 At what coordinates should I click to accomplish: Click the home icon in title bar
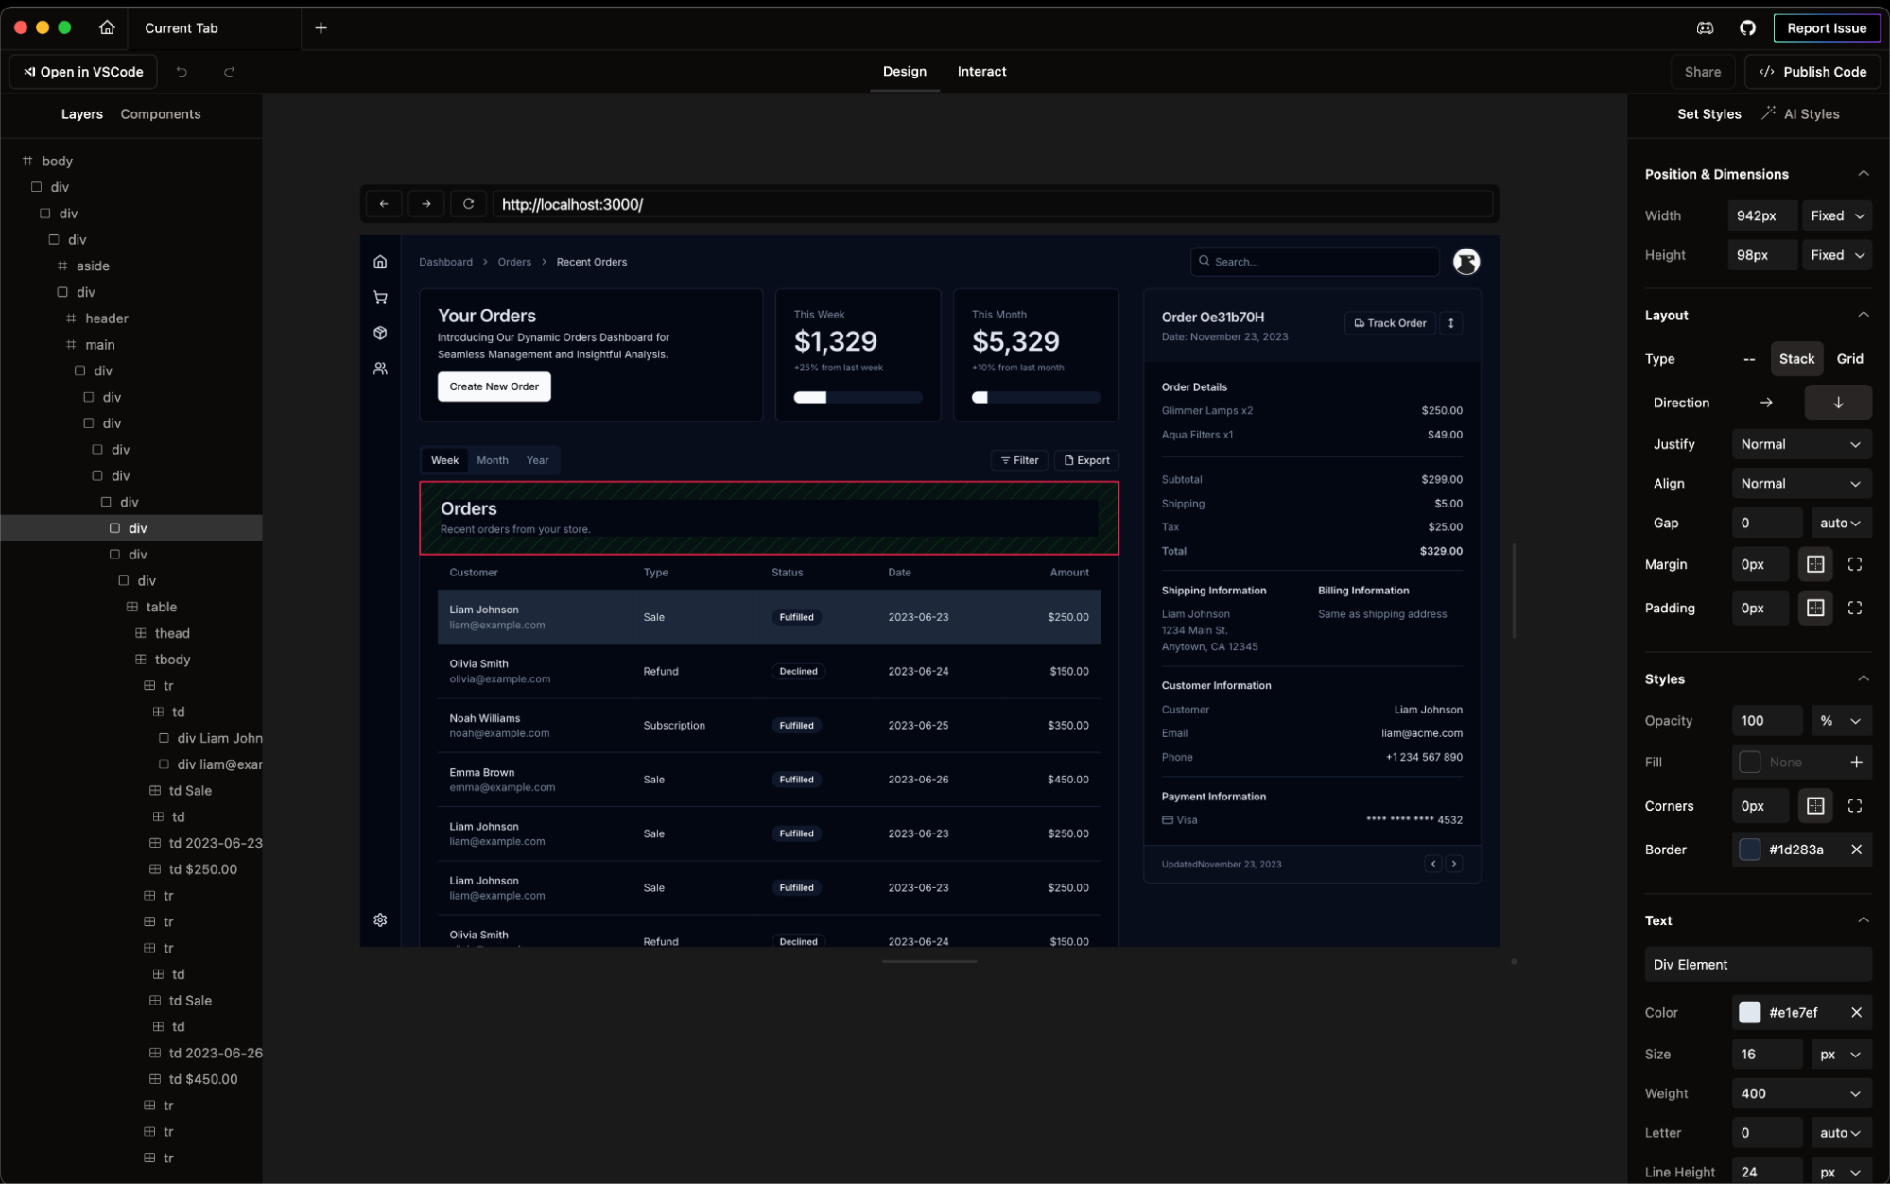click(x=107, y=27)
